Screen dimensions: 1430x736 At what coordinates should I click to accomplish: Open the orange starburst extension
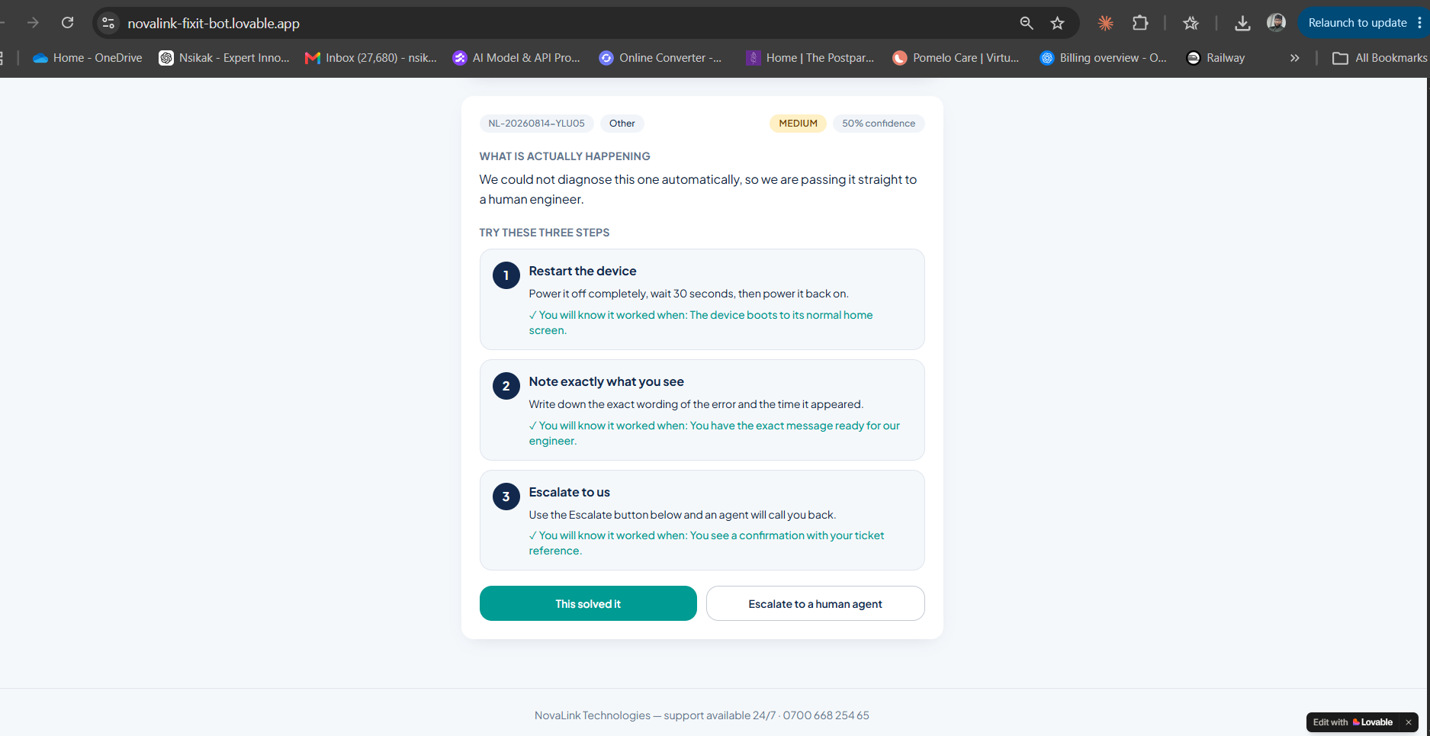(x=1105, y=23)
